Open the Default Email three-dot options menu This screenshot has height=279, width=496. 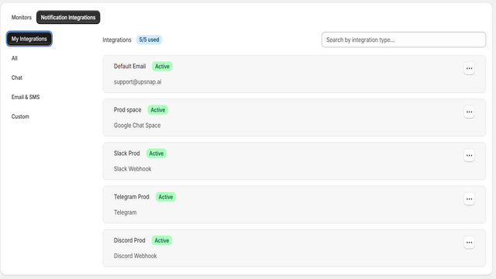tap(469, 68)
